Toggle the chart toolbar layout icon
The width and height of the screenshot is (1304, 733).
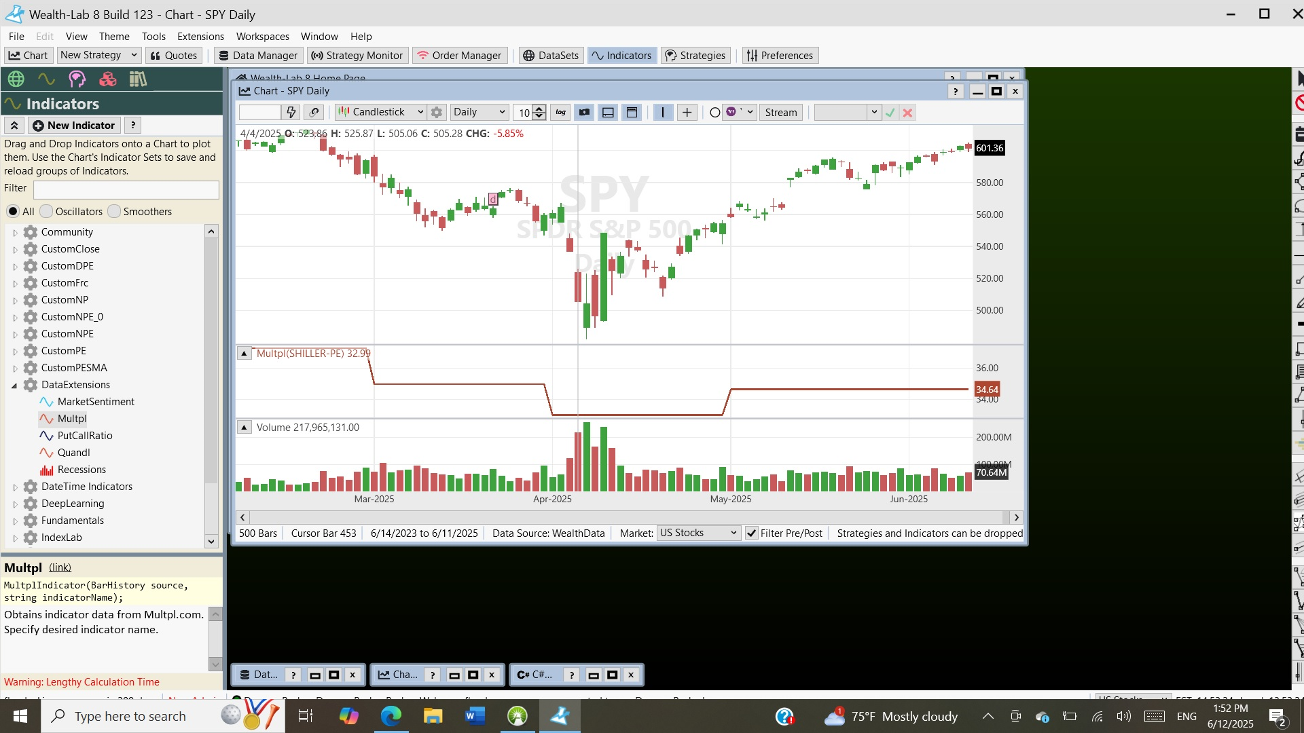[x=632, y=113]
